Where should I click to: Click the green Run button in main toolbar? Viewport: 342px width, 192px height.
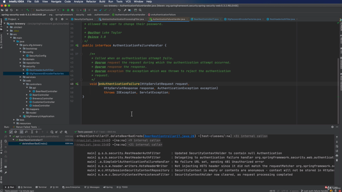click(64, 10)
